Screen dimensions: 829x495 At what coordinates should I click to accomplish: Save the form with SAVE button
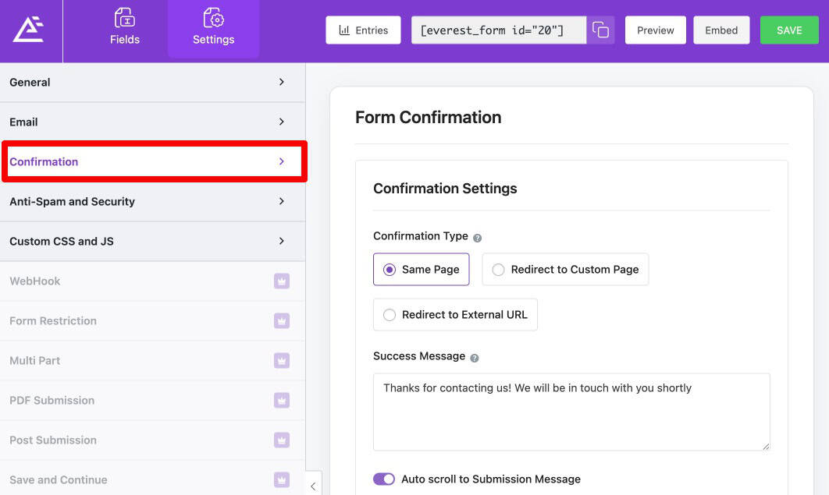click(789, 30)
